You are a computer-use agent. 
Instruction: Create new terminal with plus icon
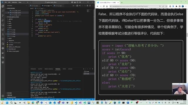(83, 69)
